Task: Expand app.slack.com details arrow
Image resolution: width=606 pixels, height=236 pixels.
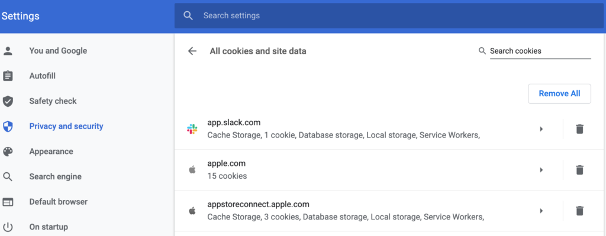Action: [541, 129]
